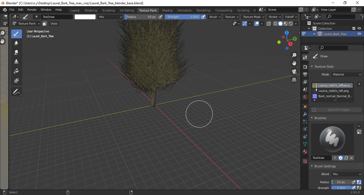Select the Mask tool

tap(16, 80)
